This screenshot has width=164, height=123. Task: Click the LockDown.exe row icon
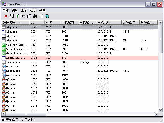(x=4, y=58)
